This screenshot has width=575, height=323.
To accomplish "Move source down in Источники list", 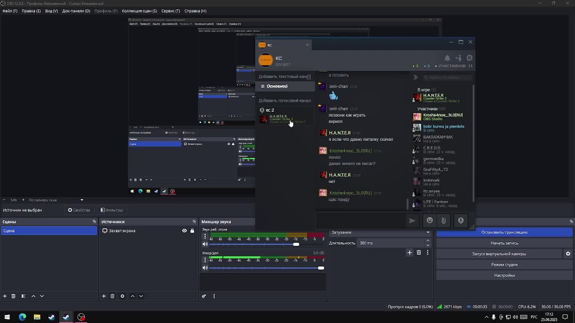I will click(x=141, y=296).
